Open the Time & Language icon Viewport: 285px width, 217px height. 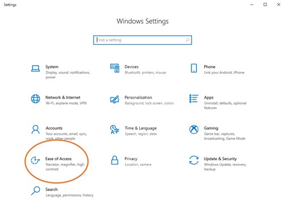pyautogui.click(x=115, y=130)
